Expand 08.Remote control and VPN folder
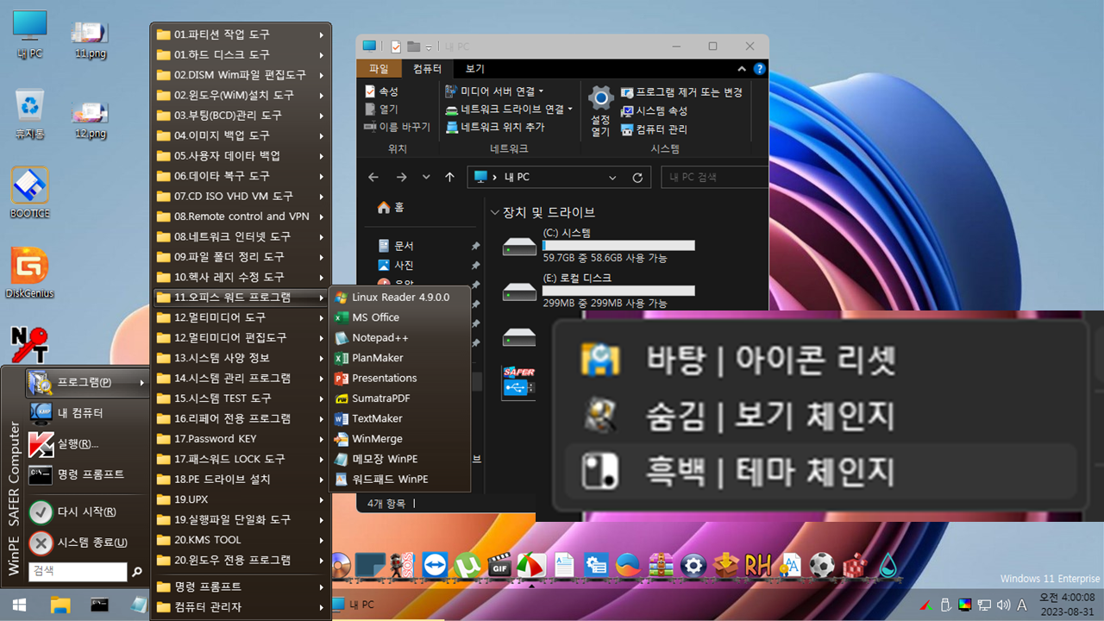This screenshot has width=1104, height=621. coord(241,216)
